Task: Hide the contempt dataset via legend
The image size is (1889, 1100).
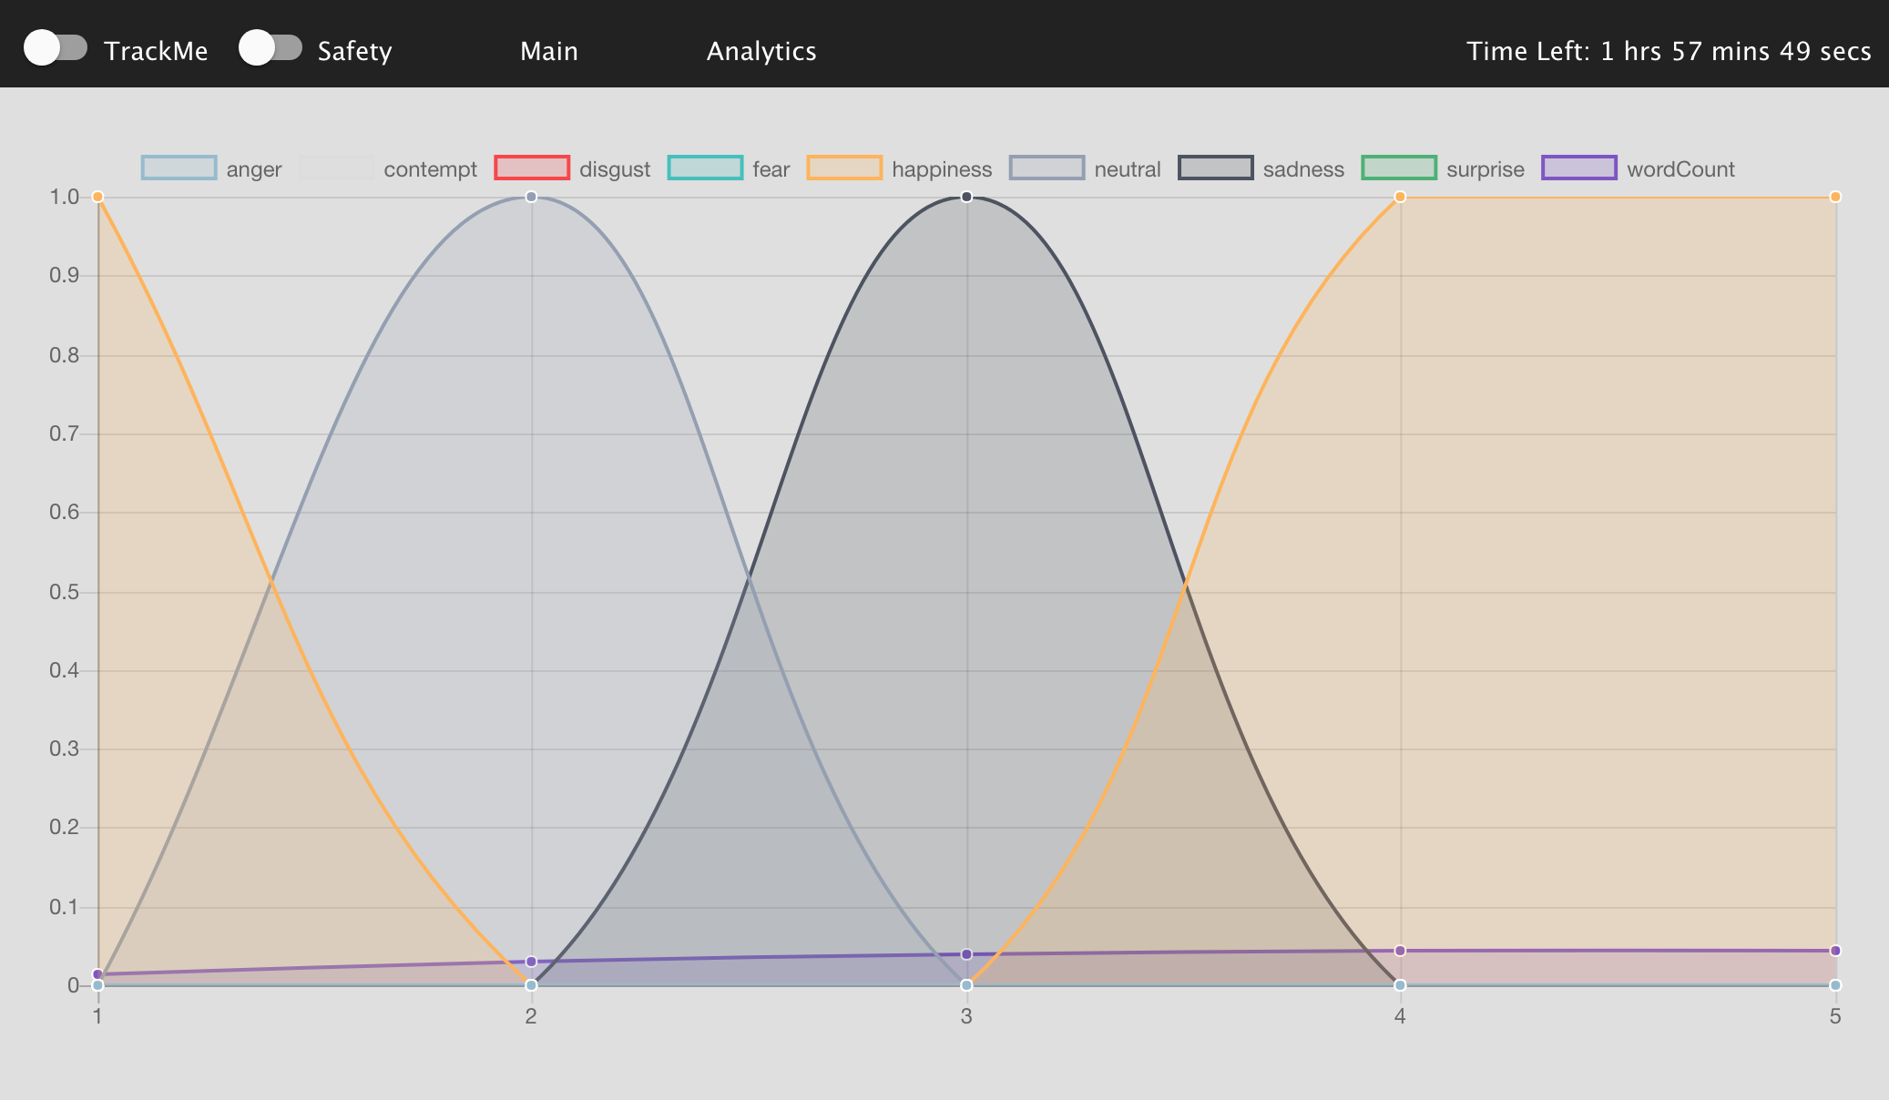Action: click(x=336, y=168)
